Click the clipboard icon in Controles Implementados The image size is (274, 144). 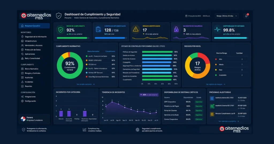[98, 29]
